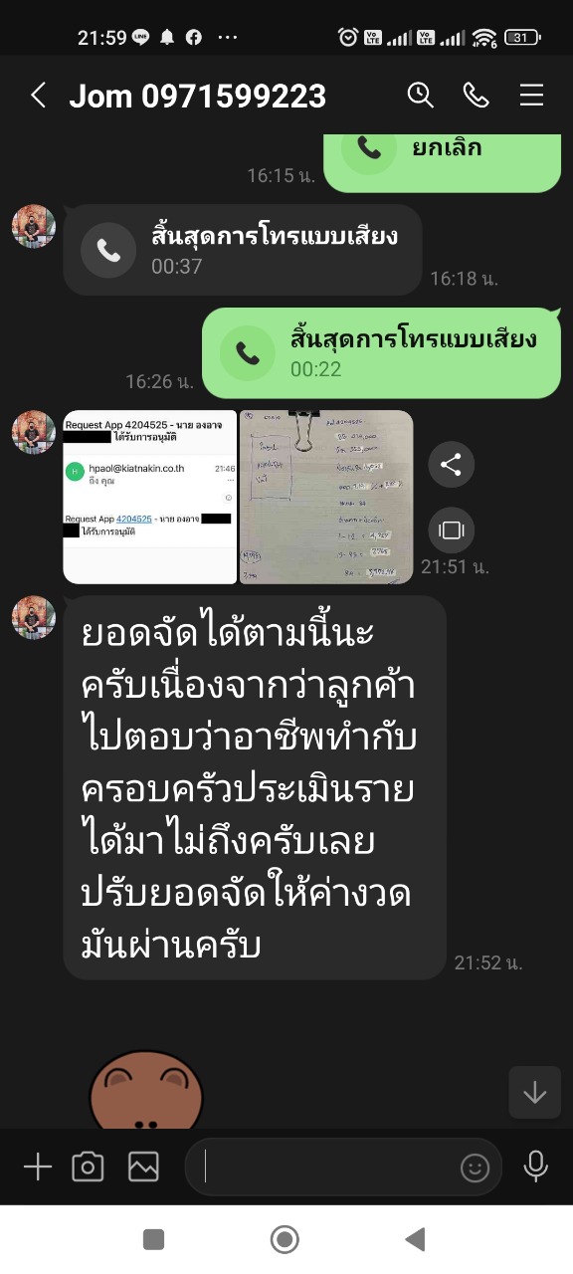Open Android recent apps square button
This screenshot has width=573, height=1274.
(x=153, y=1239)
